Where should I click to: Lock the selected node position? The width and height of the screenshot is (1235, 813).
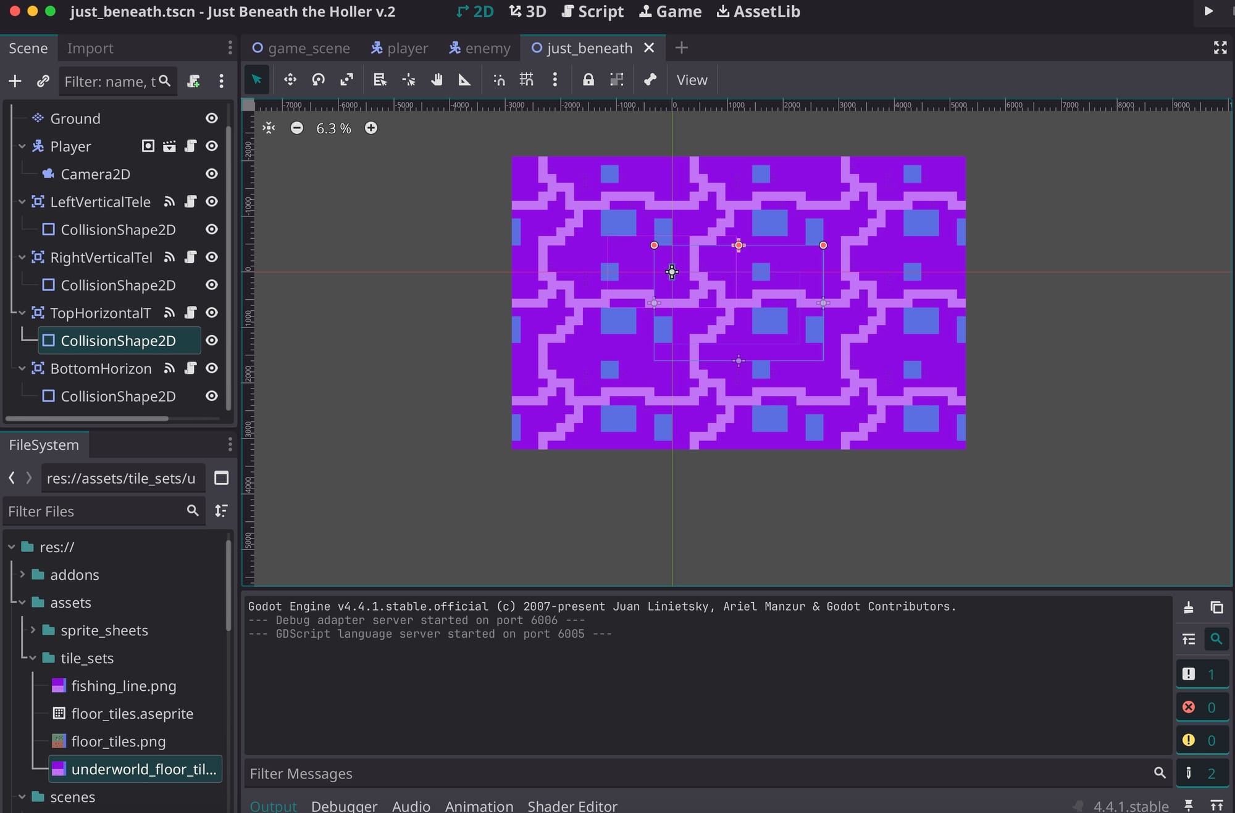(588, 80)
